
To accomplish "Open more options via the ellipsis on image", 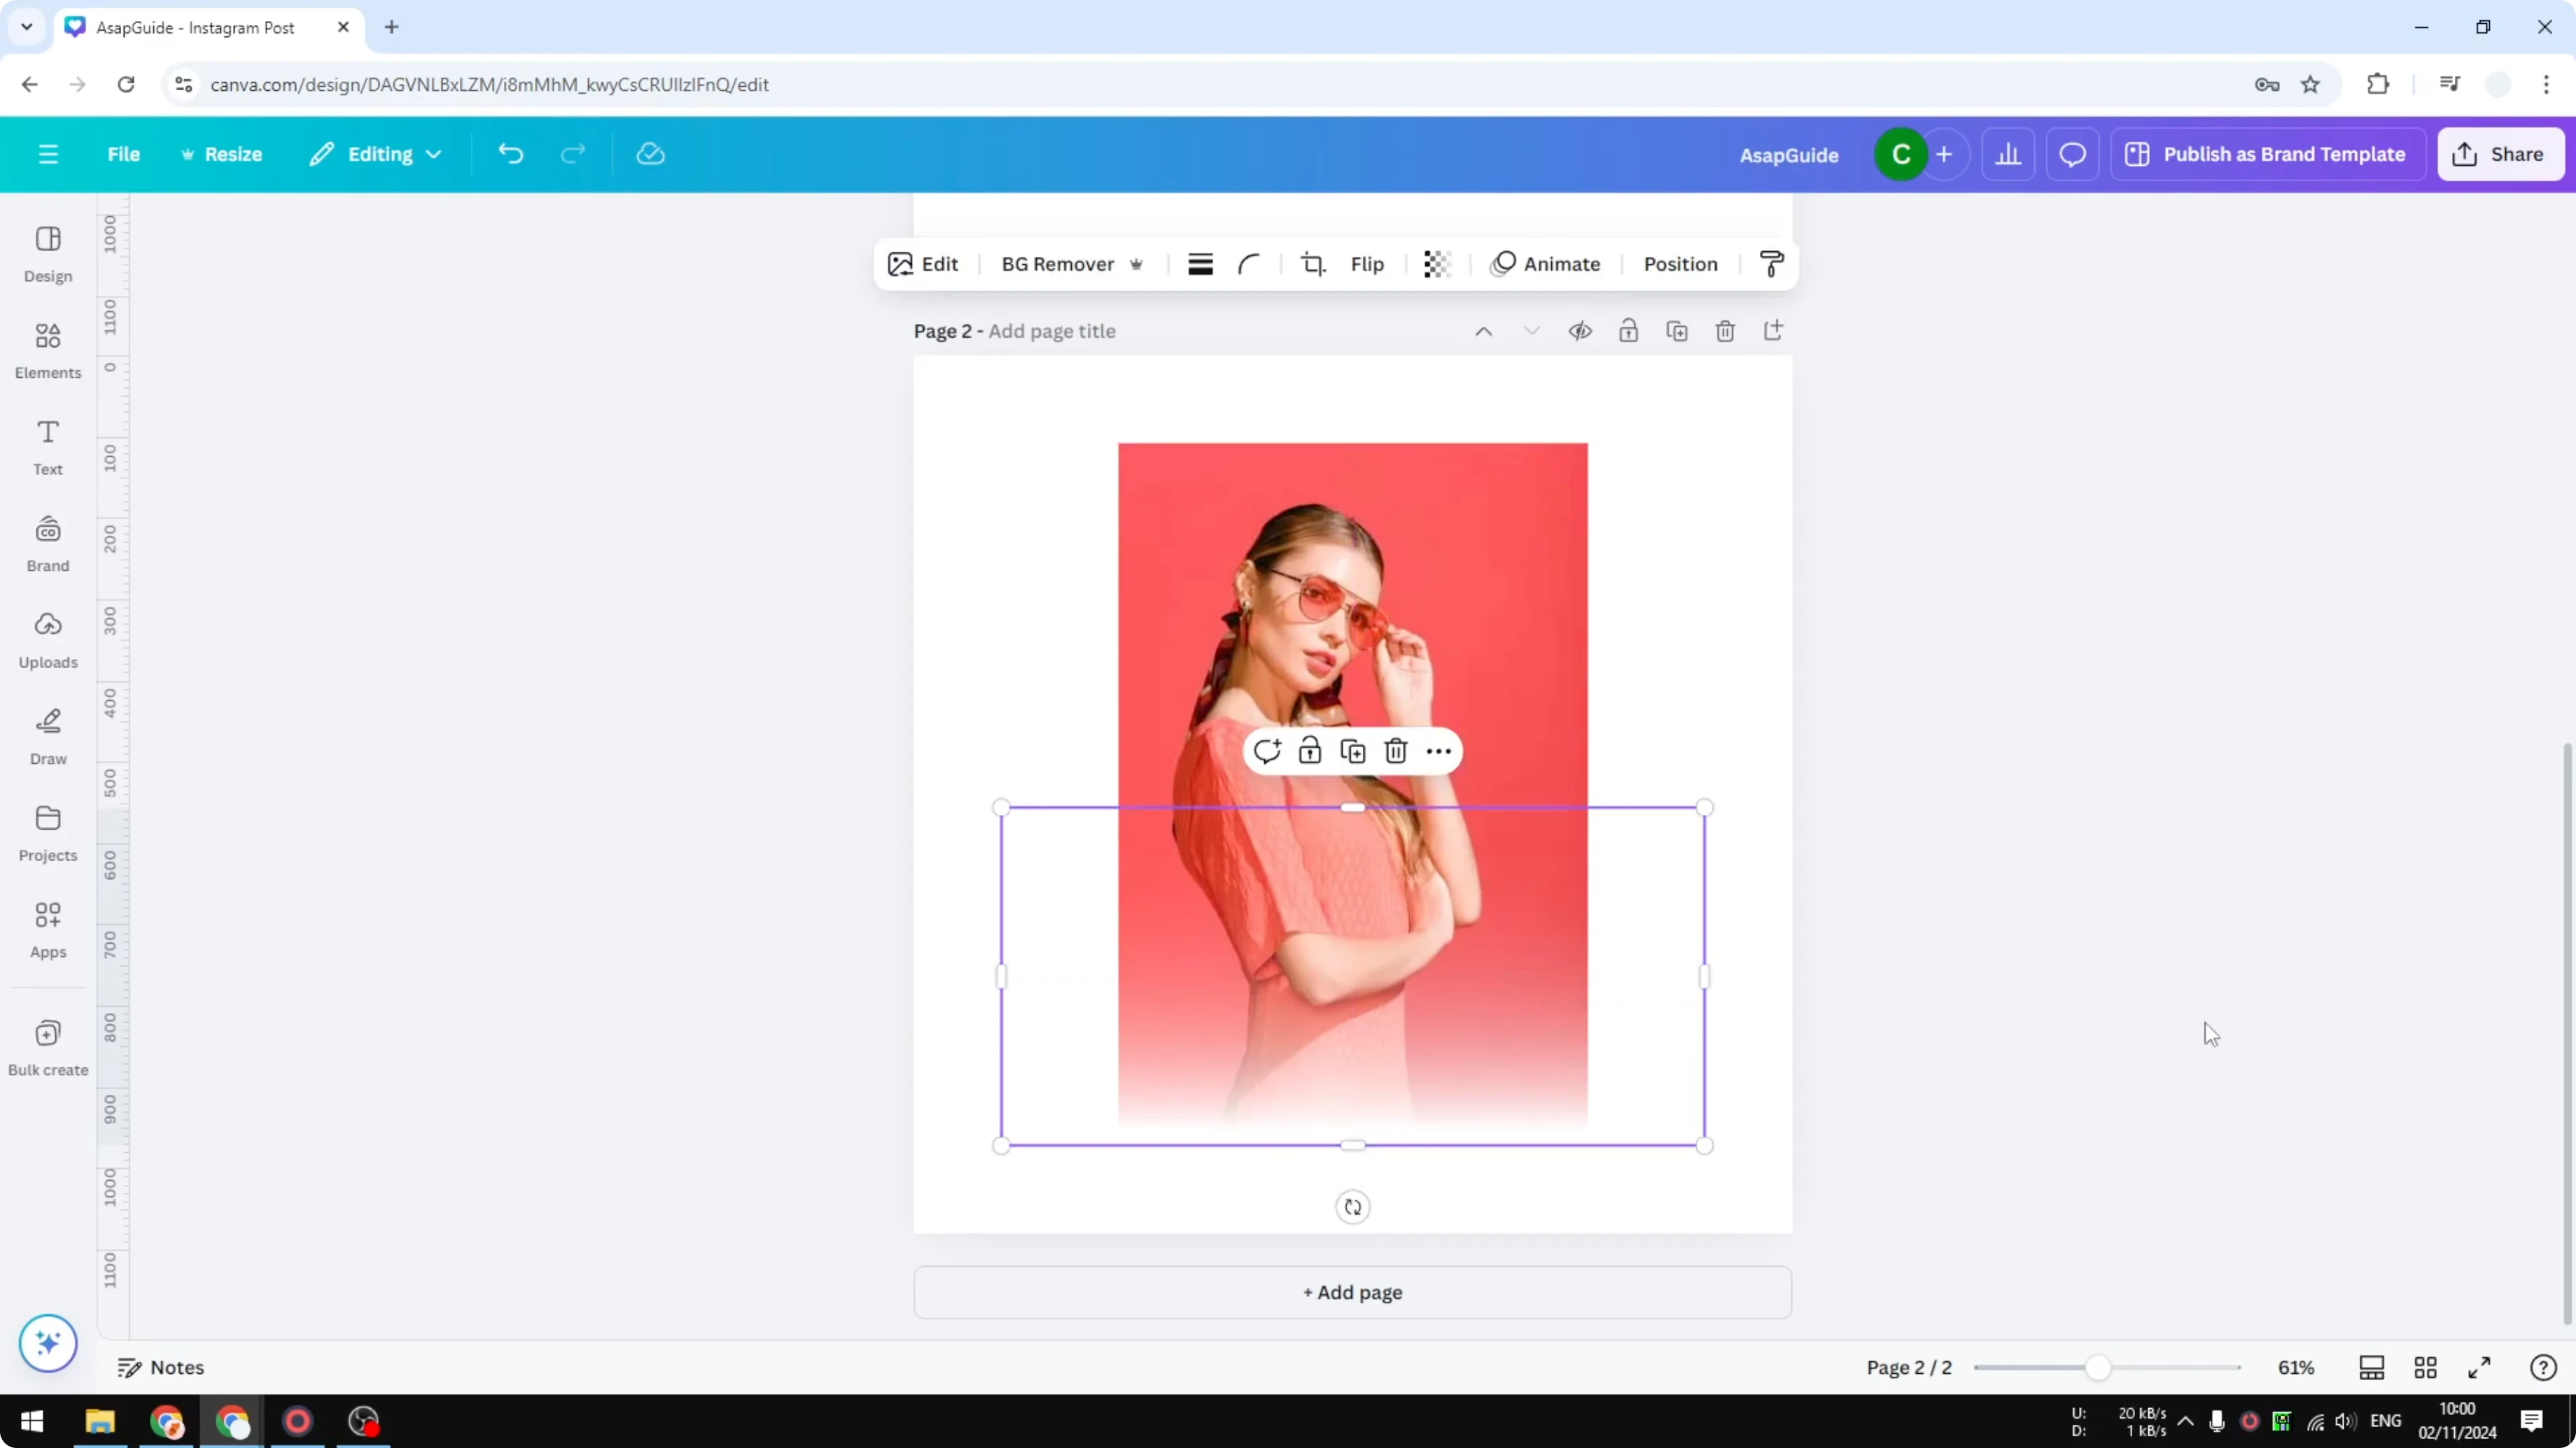I will 1438,749.
